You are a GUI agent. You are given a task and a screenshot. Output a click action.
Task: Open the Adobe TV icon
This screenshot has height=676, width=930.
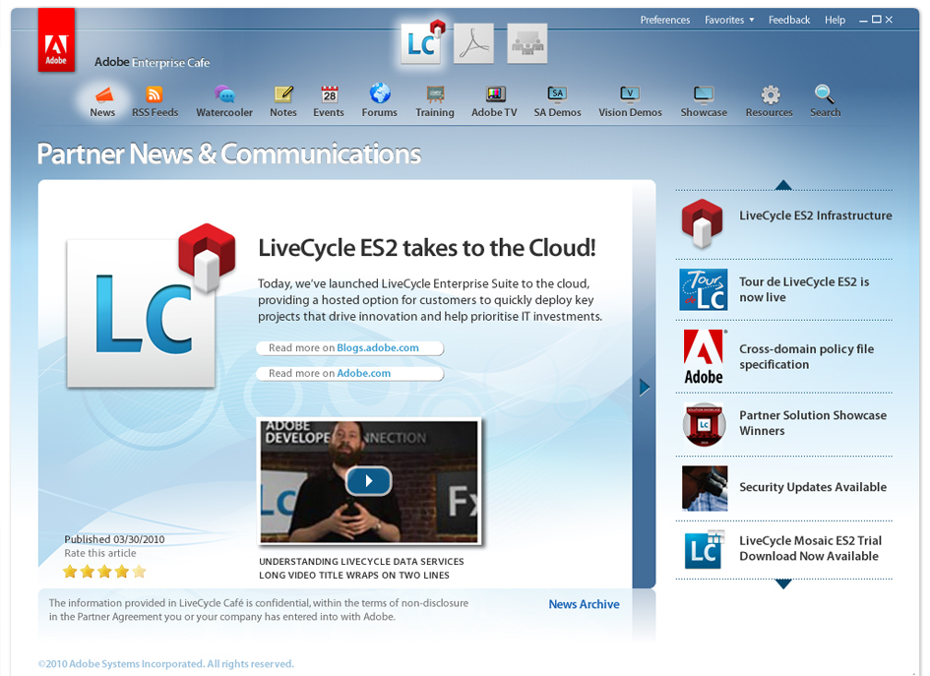click(x=496, y=93)
